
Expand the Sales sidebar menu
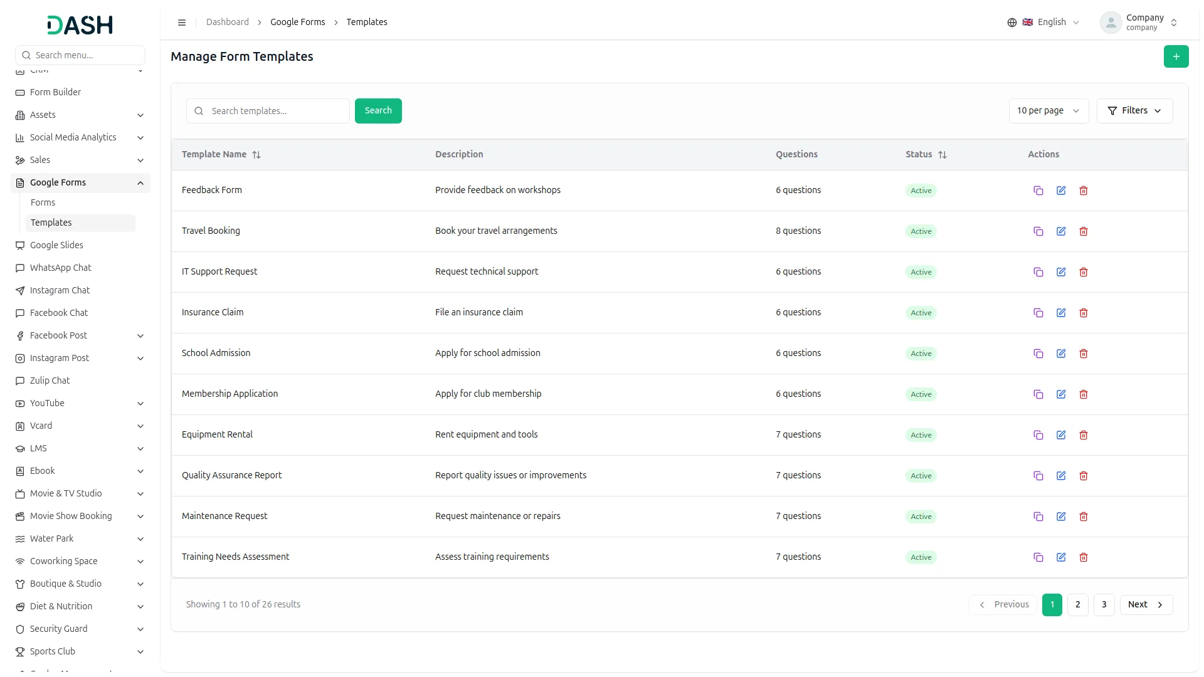80,160
